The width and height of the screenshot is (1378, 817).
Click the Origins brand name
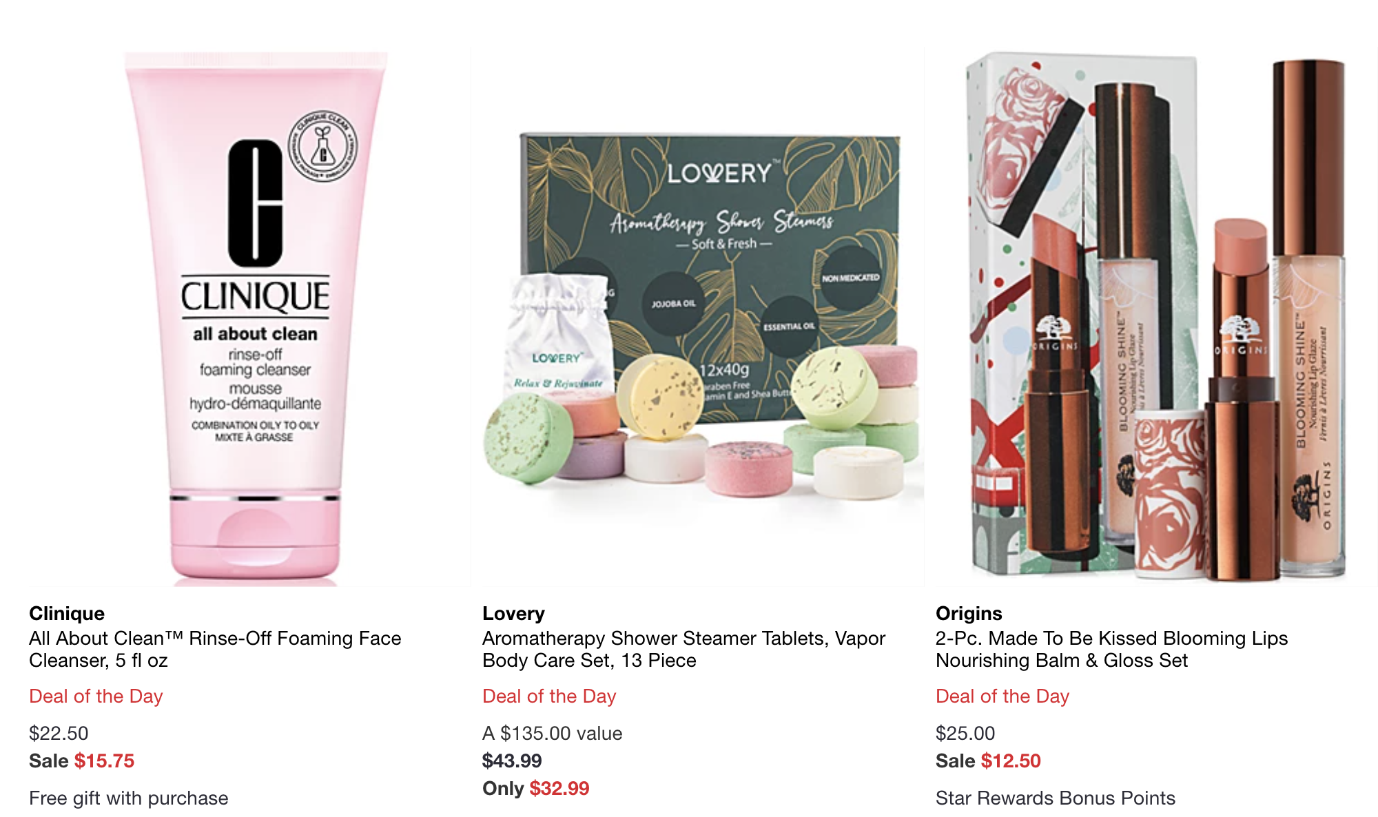[969, 613]
